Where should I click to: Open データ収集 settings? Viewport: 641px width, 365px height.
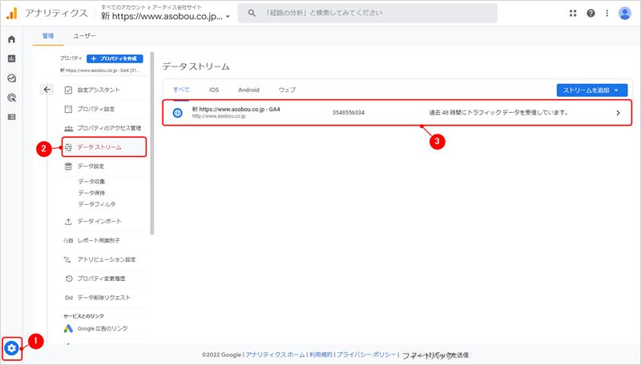(x=91, y=181)
